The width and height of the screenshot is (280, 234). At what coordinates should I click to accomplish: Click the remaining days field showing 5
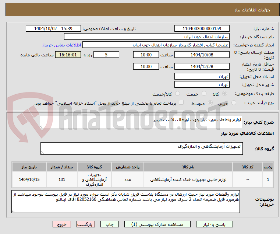(x=106, y=55)
